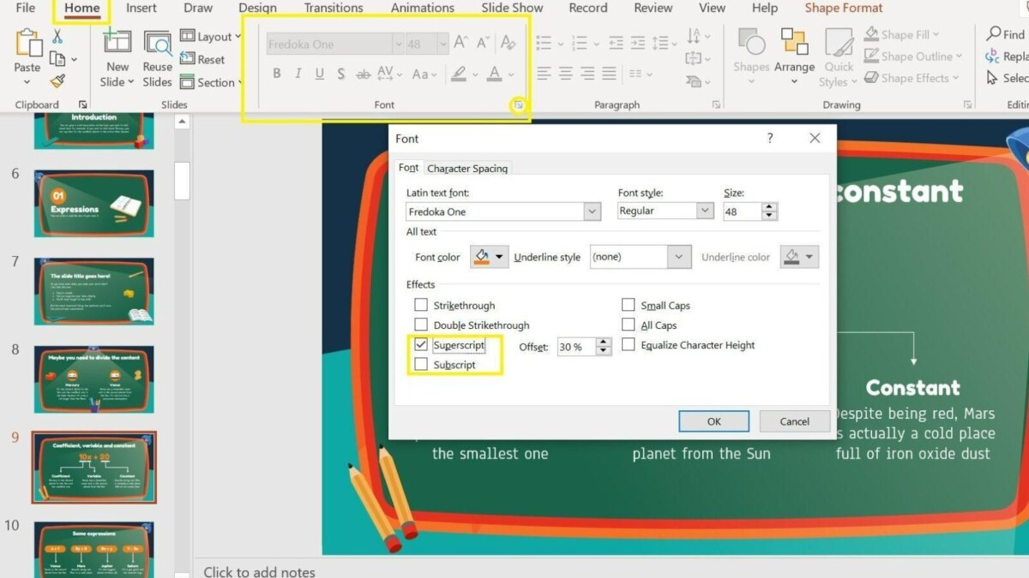Viewport: 1029px width, 578px height.
Task: Toggle Strikethrough icon in the ribbon
Action: 362,74
